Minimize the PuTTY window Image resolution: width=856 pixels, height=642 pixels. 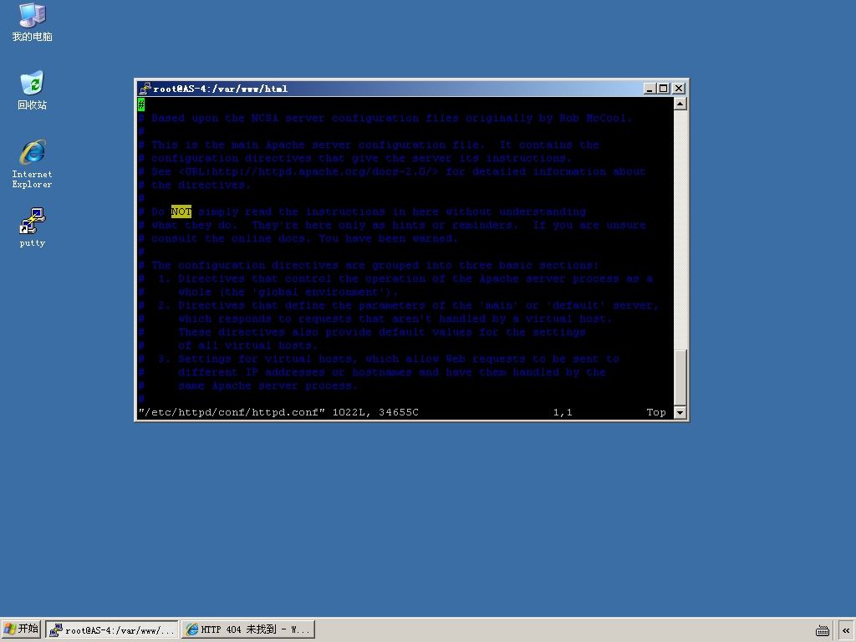[x=650, y=89]
